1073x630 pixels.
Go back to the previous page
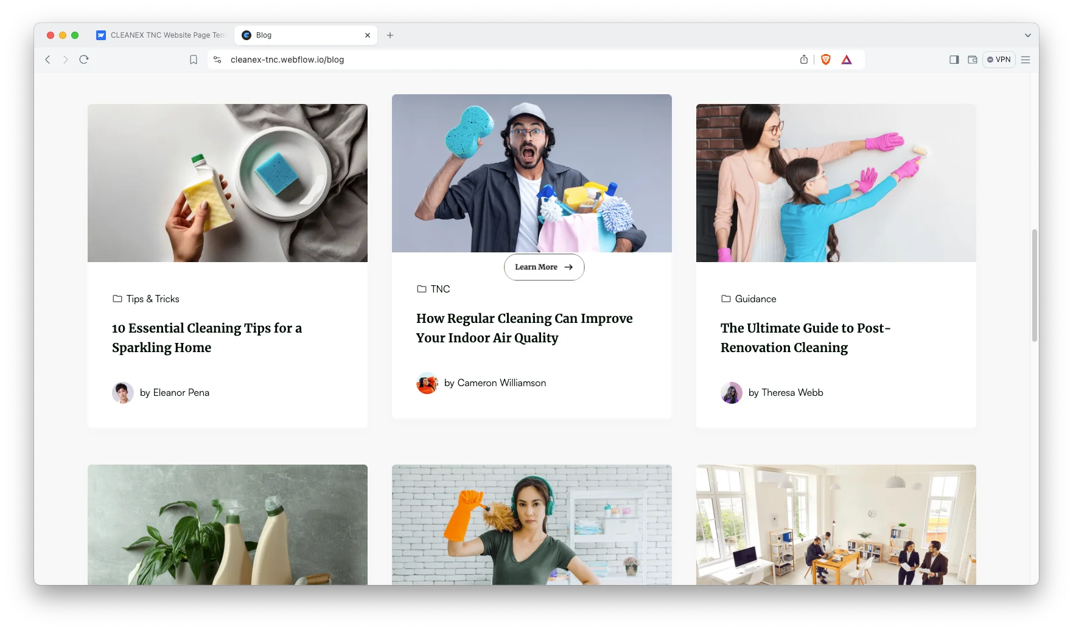click(x=48, y=60)
